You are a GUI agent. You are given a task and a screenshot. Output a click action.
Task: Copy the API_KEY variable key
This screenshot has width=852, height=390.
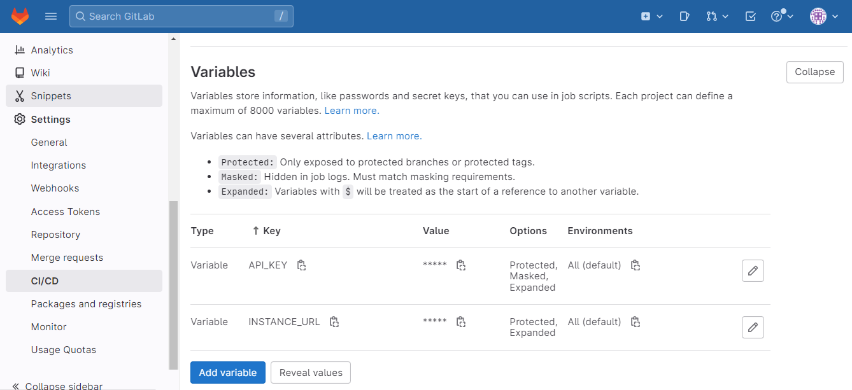tap(301, 265)
